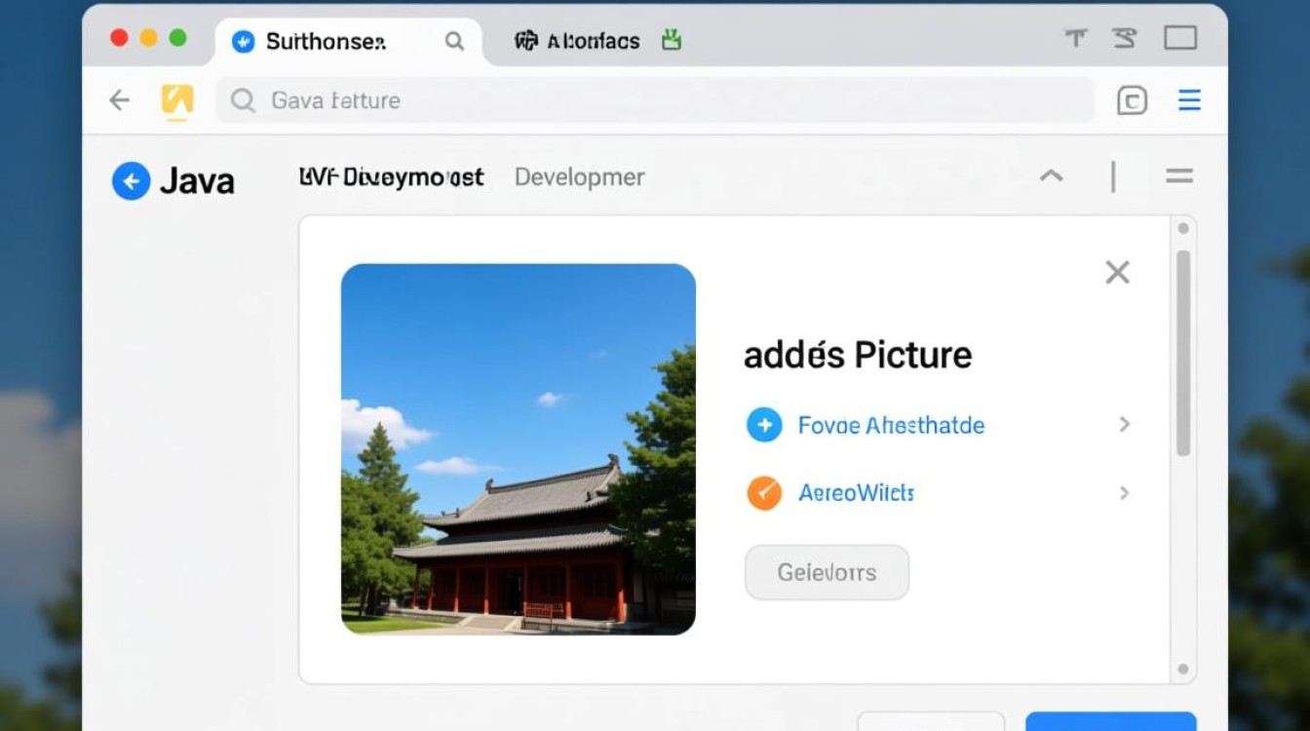Click the yellow app icon beside the address bar
The height and width of the screenshot is (731, 1310).
click(176, 99)
